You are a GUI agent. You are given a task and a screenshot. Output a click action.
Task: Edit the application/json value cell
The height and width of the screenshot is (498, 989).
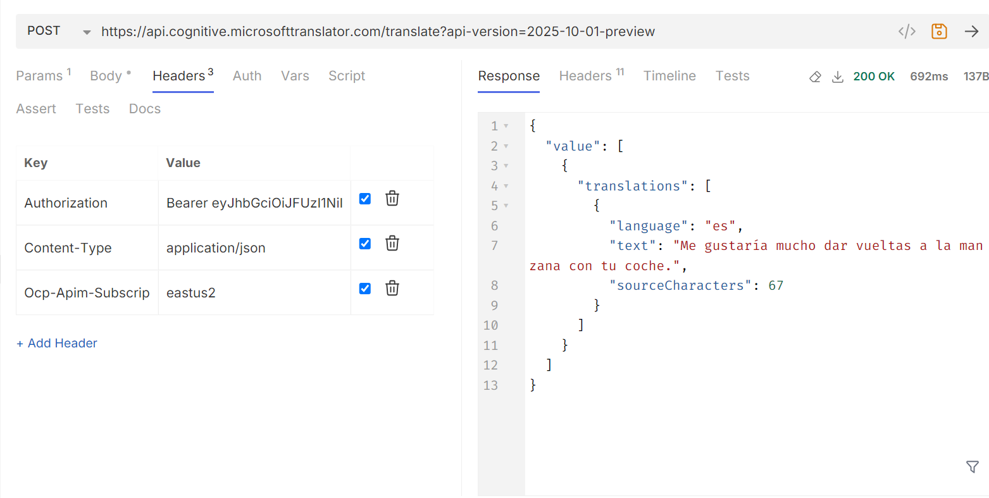click(254, 248)
